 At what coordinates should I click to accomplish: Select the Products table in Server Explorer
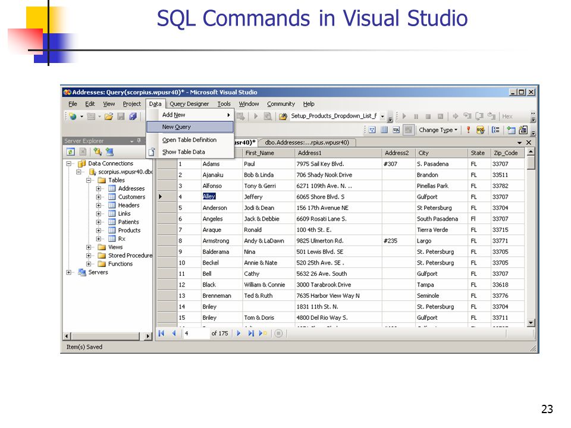[x=129, y=231]
